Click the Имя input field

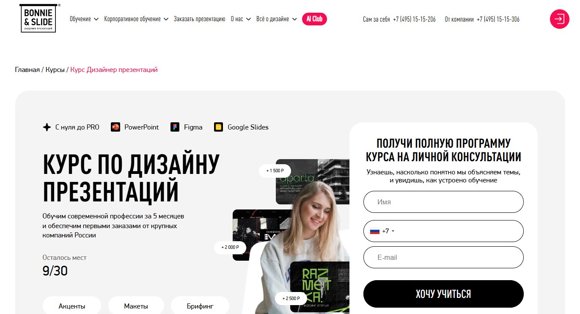443,202
